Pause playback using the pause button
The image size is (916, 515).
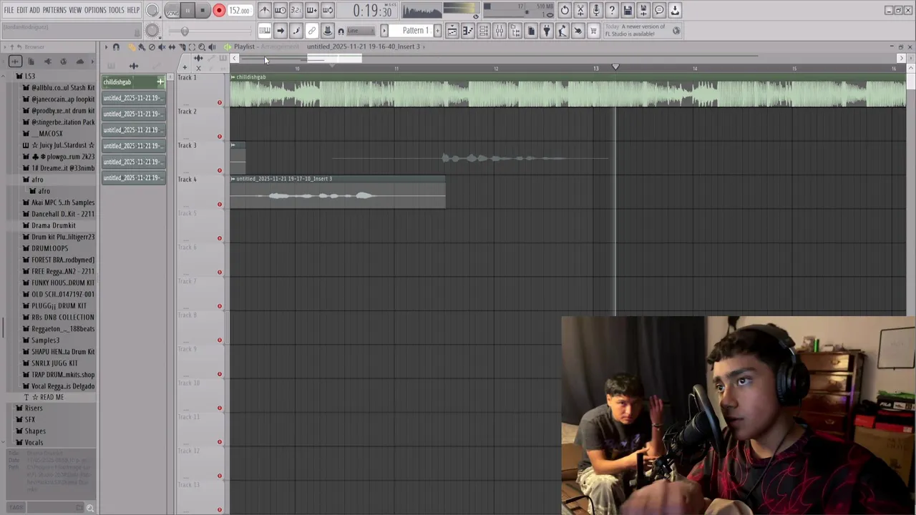(x=187, y=11)
